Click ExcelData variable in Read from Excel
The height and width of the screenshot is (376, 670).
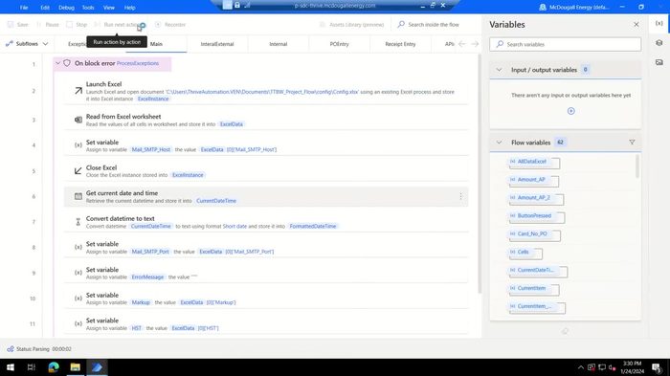tap(232, 124)
